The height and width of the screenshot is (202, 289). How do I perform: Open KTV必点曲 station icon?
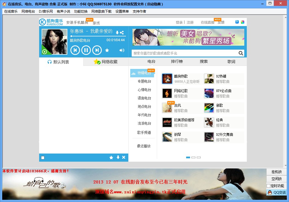209,93
